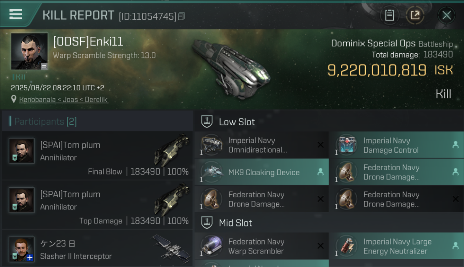The image size is (464, 267).
Task: Click the Imperial Navy Omnidirectional module icon
Action: click(x=211, y=145)
